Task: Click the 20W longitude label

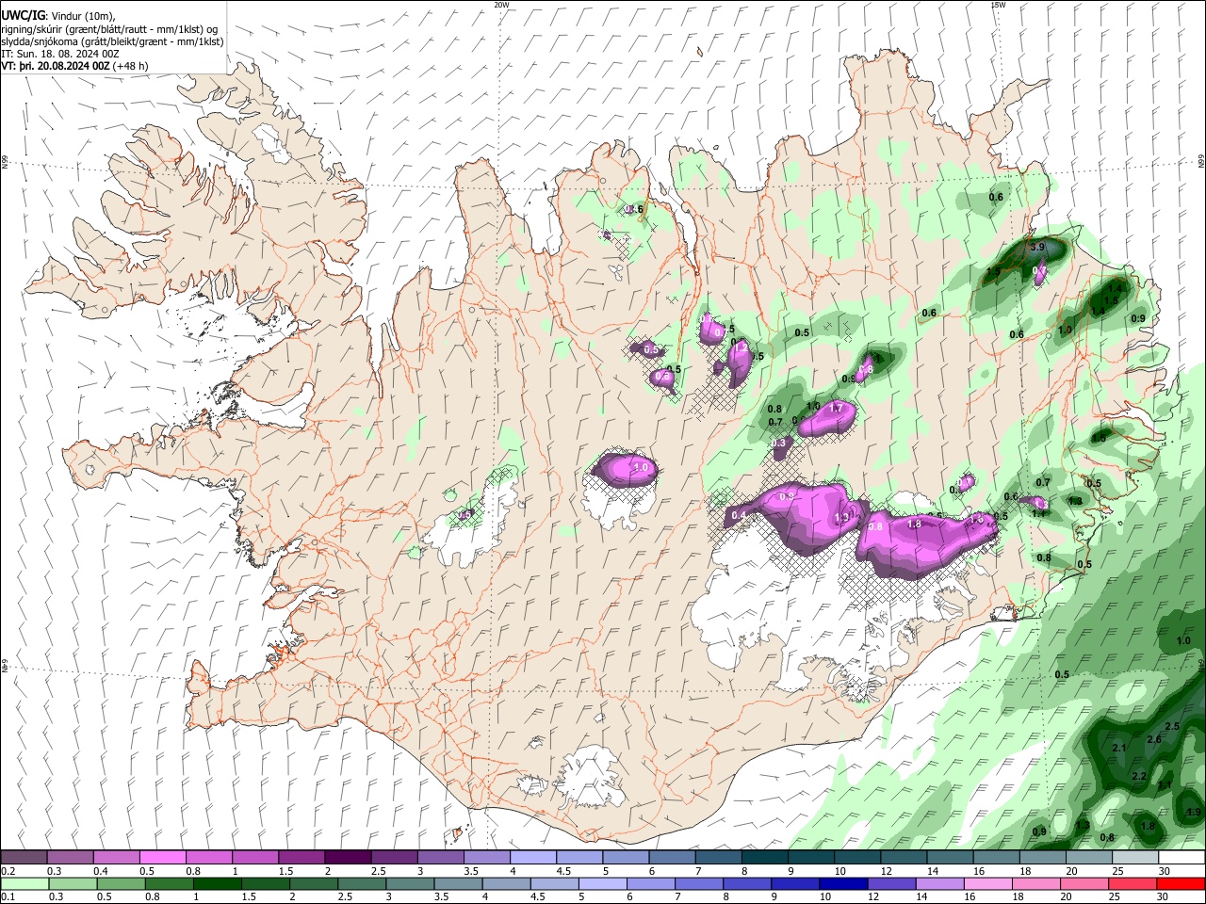Action: (x=501, y=5)
